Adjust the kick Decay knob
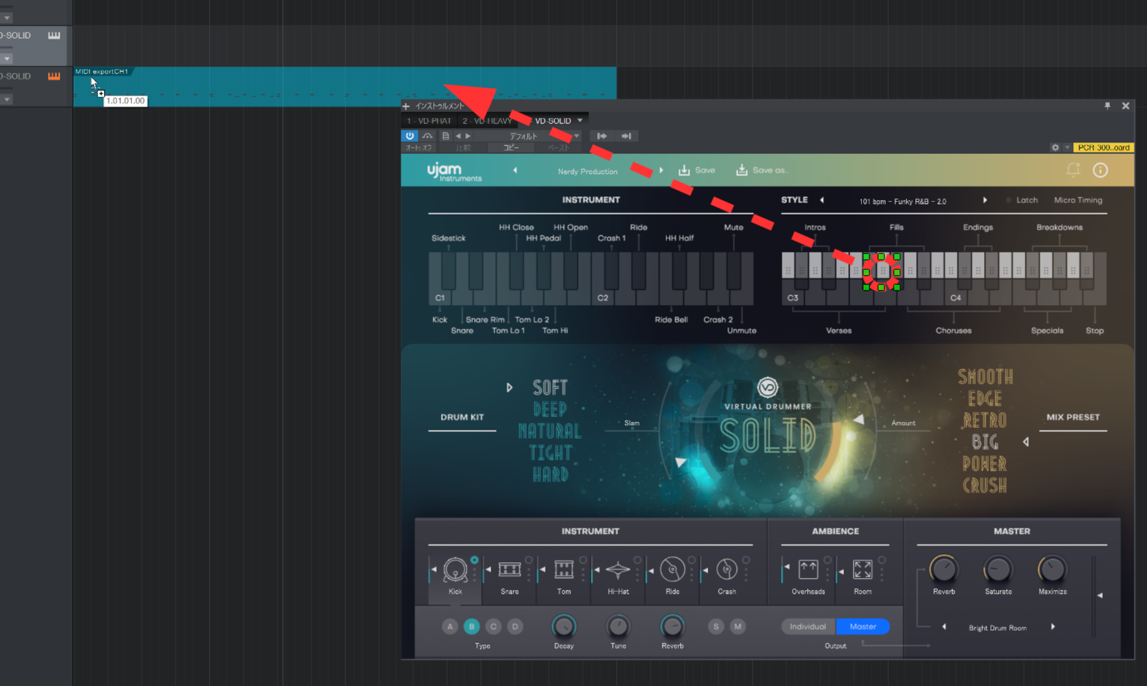 (564, 626)
